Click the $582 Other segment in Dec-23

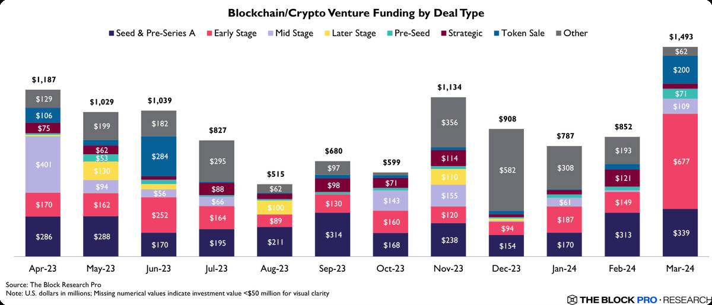coord(506,170)
